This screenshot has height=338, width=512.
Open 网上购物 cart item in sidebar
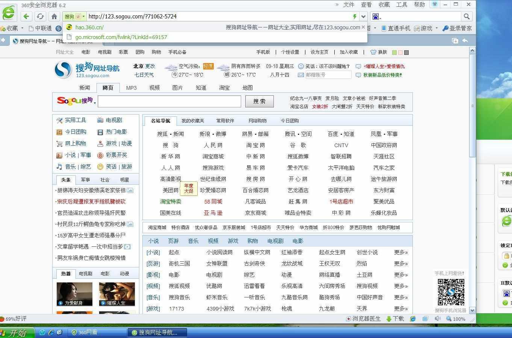pos(71,143)
